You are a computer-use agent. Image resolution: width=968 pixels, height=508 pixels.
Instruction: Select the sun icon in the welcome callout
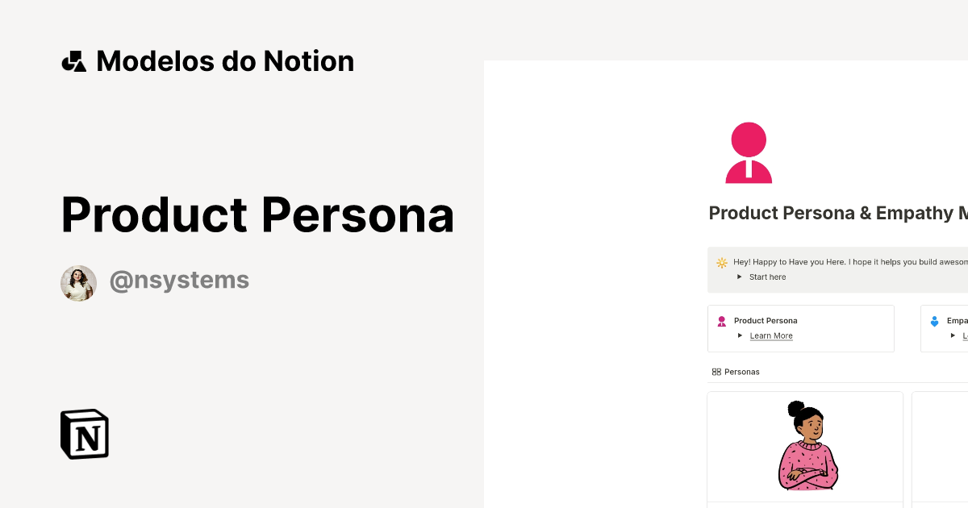(x=721, y=262)
